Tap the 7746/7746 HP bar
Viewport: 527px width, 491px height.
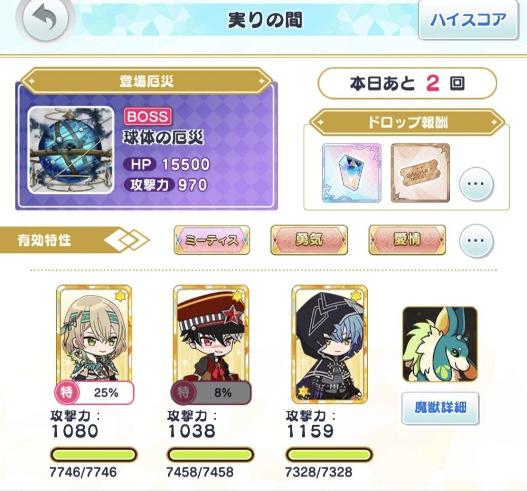click(x=94, y=455)
